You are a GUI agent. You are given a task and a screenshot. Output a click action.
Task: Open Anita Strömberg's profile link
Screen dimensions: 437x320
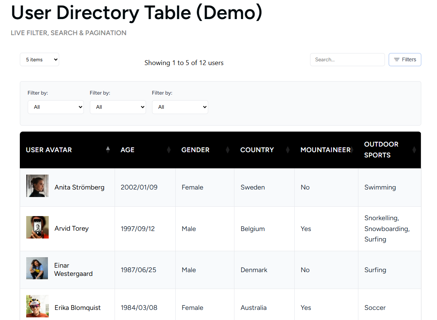click(80, 187)
